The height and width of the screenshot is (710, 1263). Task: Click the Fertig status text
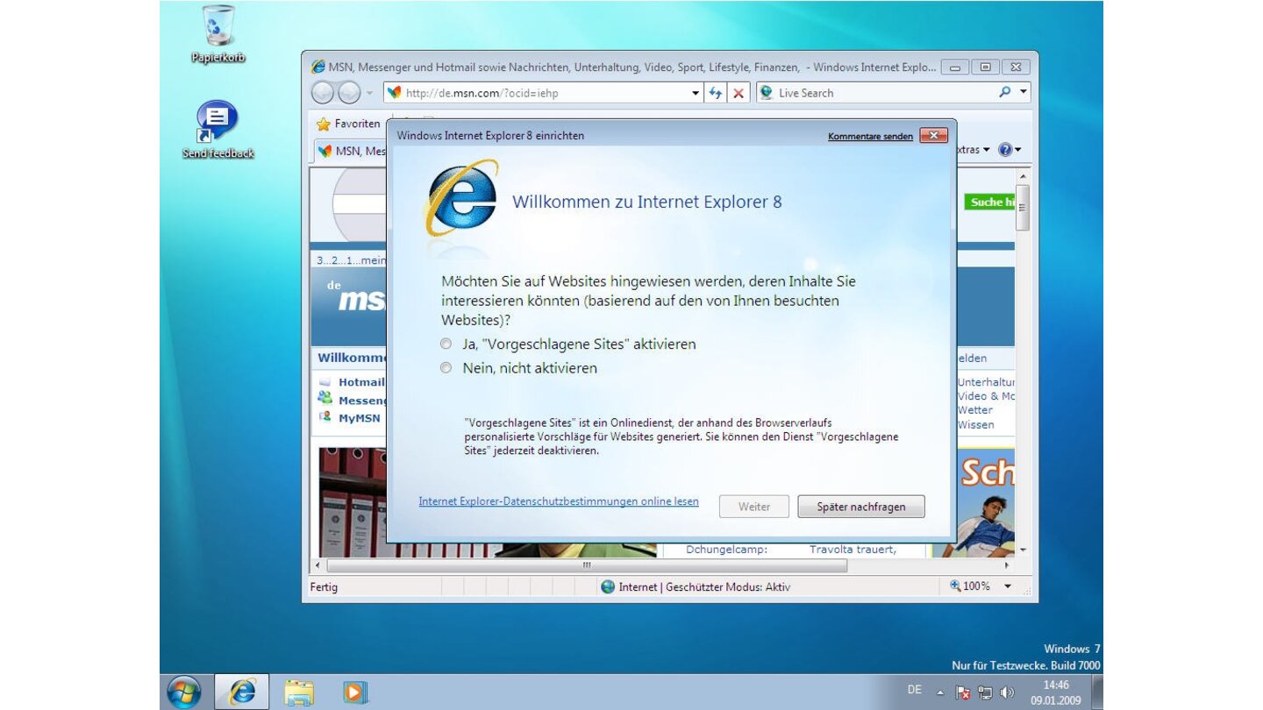point(324,587)
